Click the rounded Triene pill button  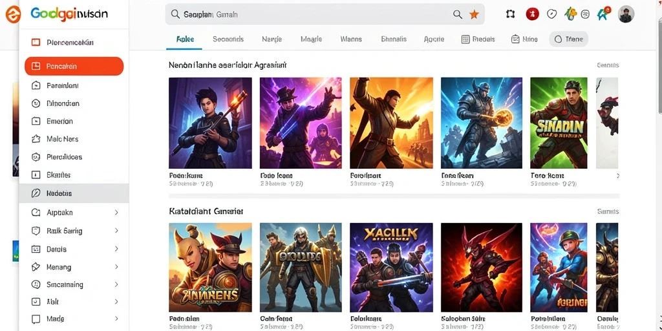coord(568,39)
